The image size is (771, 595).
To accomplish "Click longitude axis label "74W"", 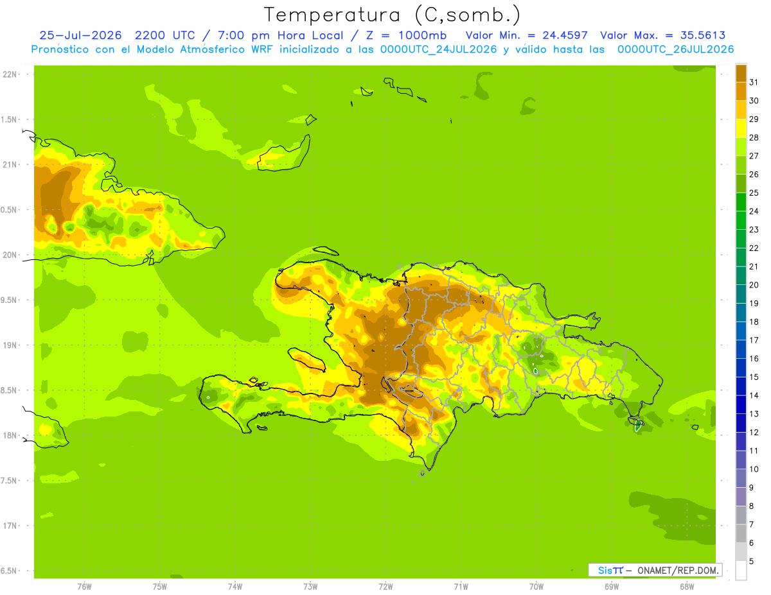I will pos(235,586).
